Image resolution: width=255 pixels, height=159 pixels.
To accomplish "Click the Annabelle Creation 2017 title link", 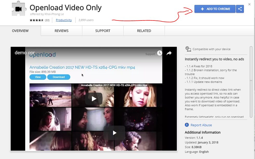I will [x=82, y=67].
